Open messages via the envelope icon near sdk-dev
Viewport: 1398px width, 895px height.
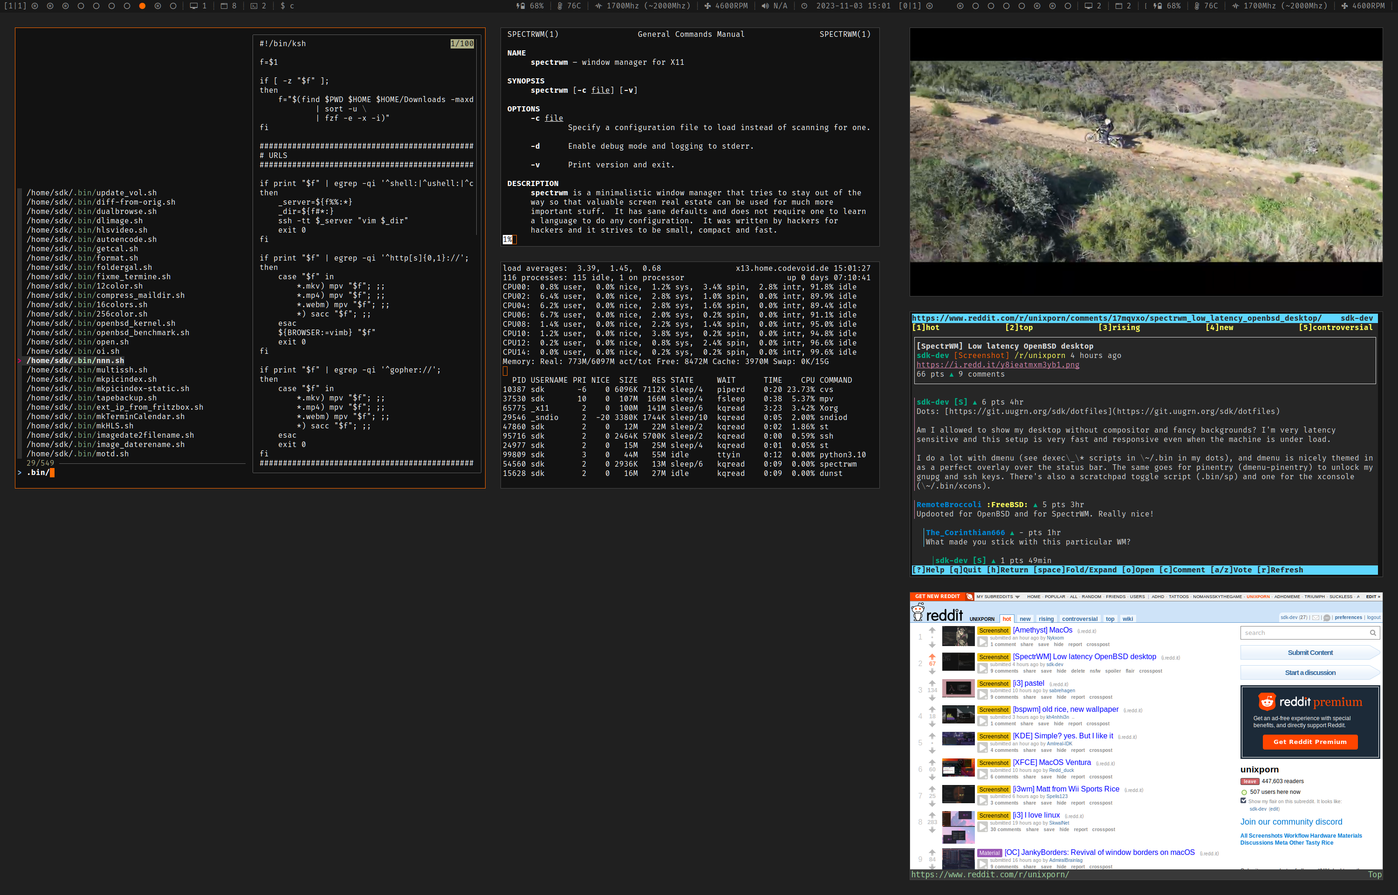click(x=1316, y=618)
